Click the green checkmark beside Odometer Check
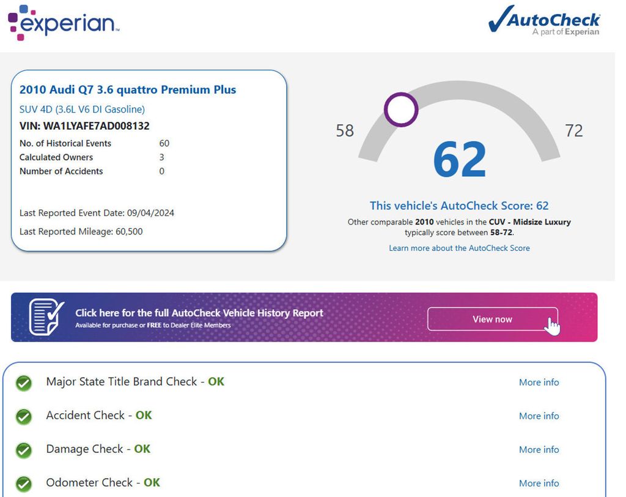This screenshot has height=497, width=626. tap(24, 484)
